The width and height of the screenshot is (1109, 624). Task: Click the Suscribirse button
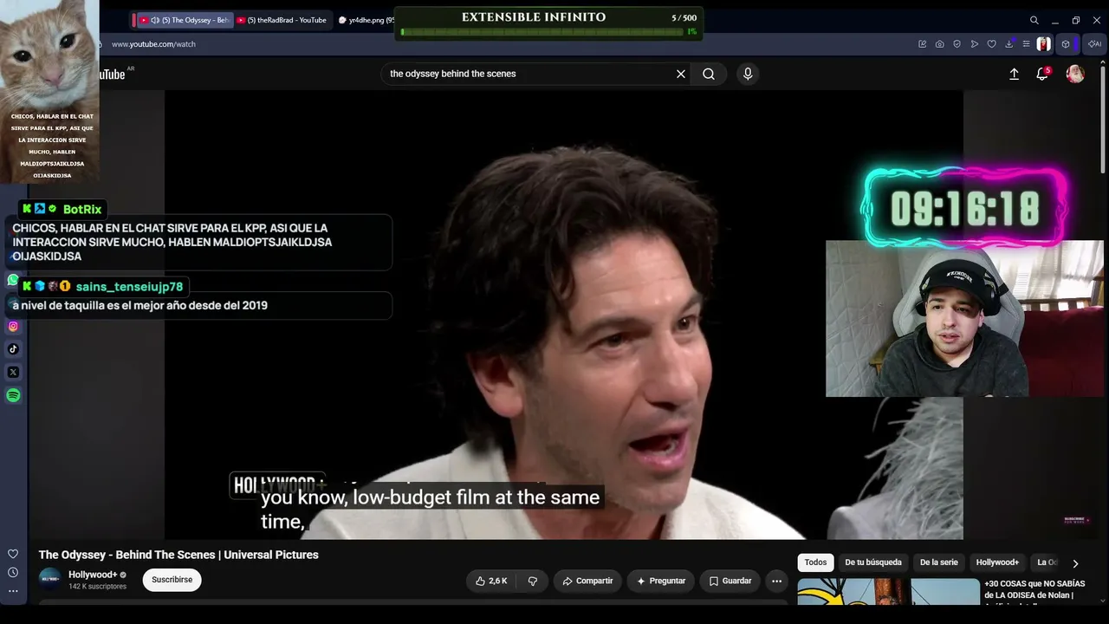click(x=172, y=580)
